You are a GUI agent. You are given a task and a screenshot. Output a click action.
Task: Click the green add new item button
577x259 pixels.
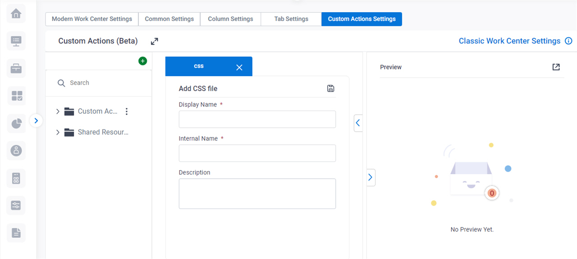pos(143,61)
